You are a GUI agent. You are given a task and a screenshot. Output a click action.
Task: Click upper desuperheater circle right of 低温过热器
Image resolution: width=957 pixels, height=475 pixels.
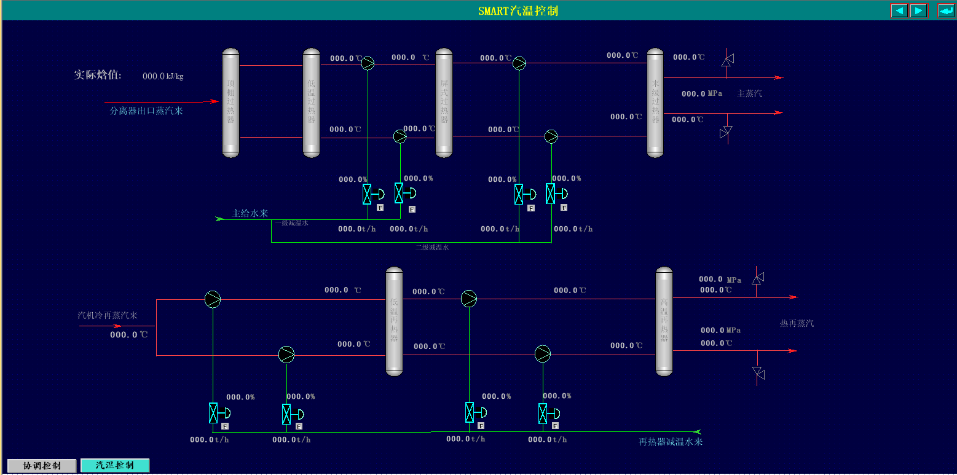368,63
